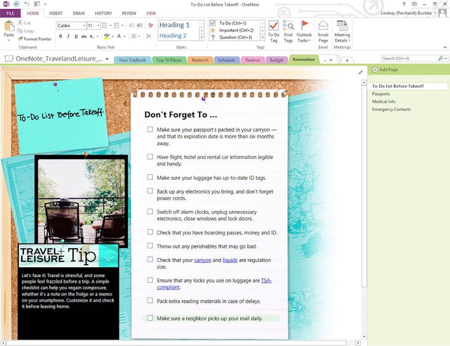The height and width of the screenshot is (346, 450).
Task: Check the neighbor picks up mail box
Action: click(150, 318)
